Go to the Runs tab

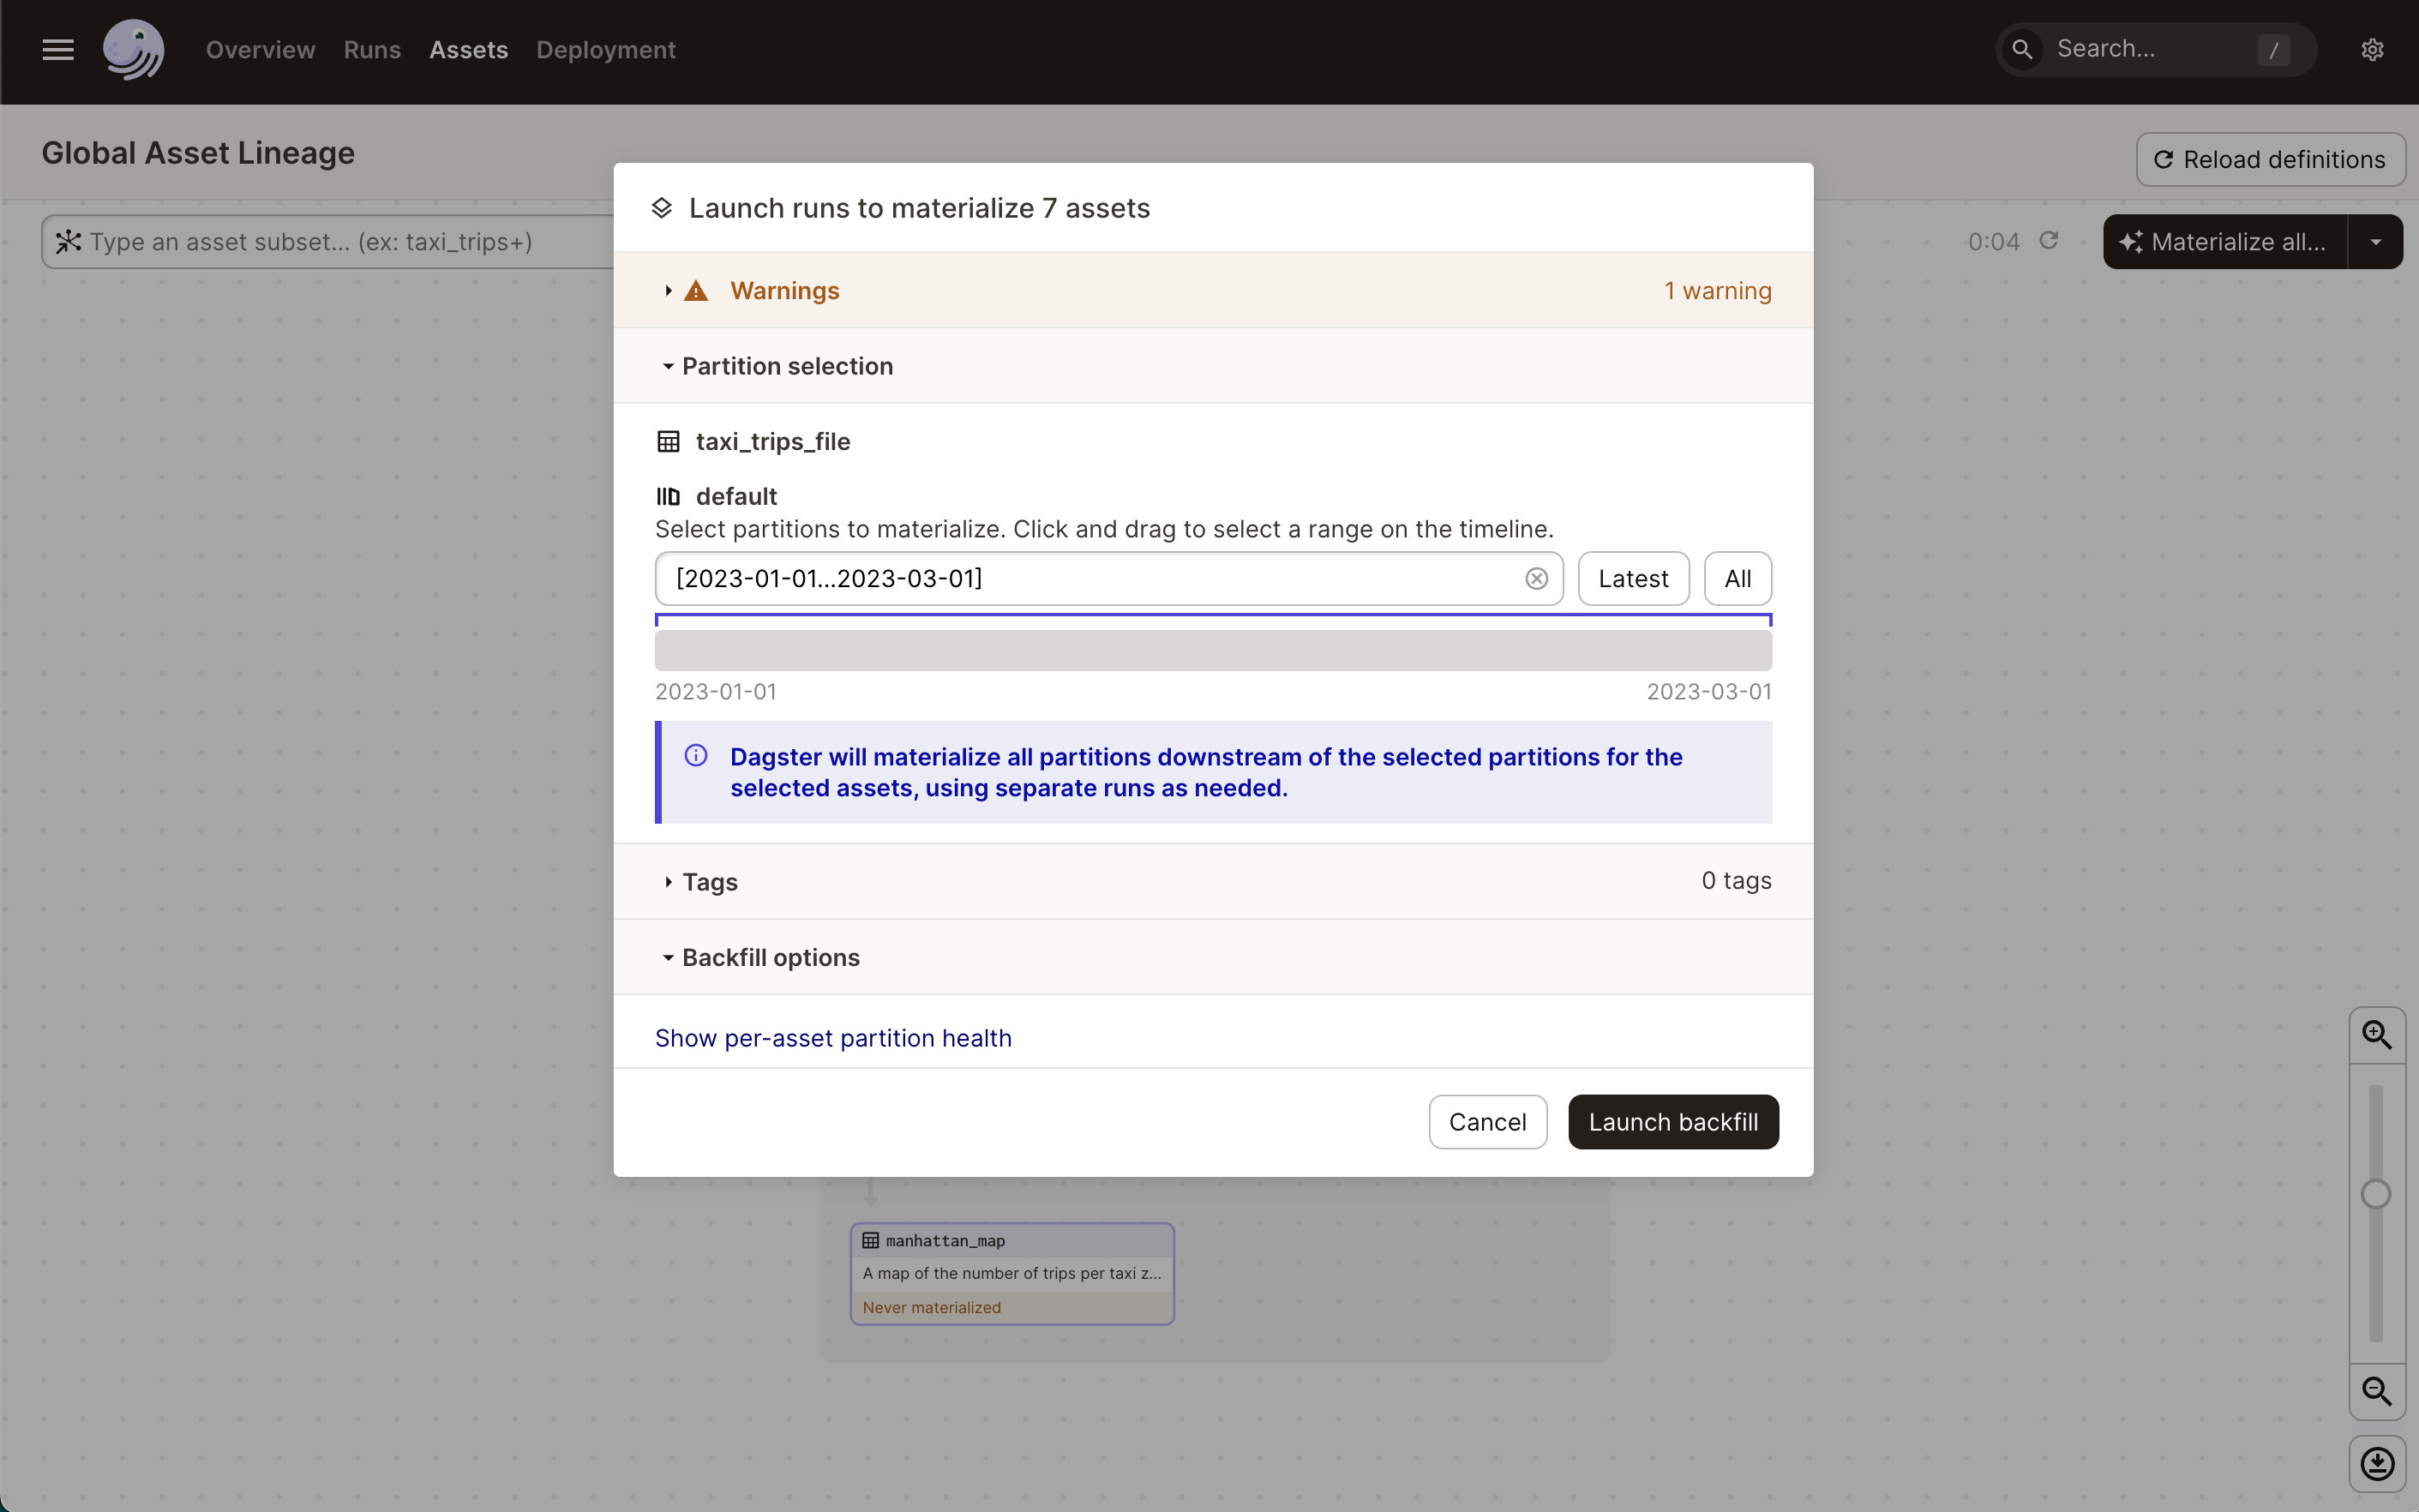(x=372, y=49)
